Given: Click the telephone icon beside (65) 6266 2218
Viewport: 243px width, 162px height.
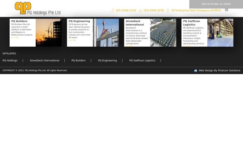Looking at the screenshot, I should point(113,11).
